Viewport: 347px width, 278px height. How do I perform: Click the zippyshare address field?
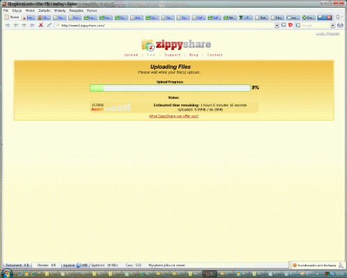164,25
